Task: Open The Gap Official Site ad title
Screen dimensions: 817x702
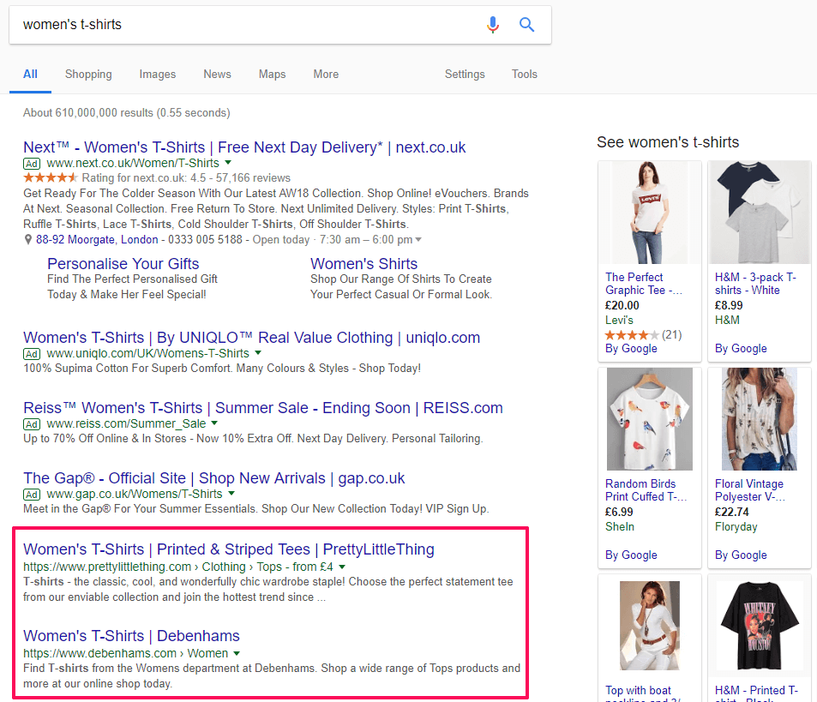Action: pyautogui.click(x=214, y=478)
